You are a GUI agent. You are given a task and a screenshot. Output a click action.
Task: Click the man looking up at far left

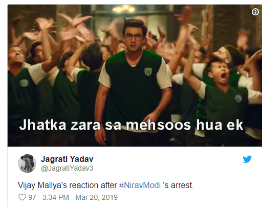click(16, 86)
